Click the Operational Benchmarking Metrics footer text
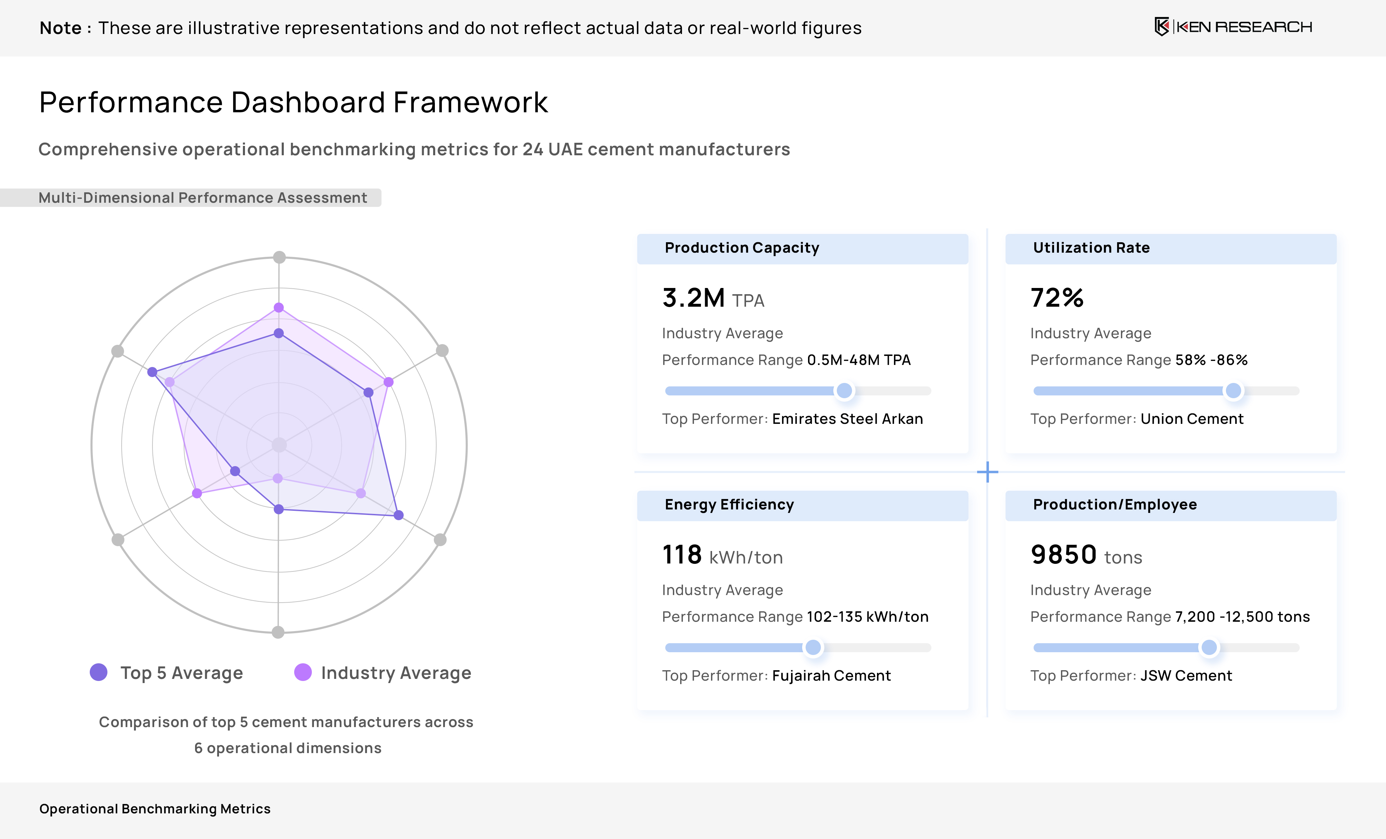This screenshot has width=1386, height=839. pos(155,809)
